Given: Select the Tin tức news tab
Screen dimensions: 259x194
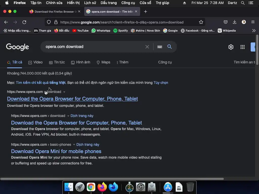Looking at the screenshot, I should (x=57, y=62).
